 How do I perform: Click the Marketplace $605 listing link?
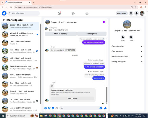(58, 30)
